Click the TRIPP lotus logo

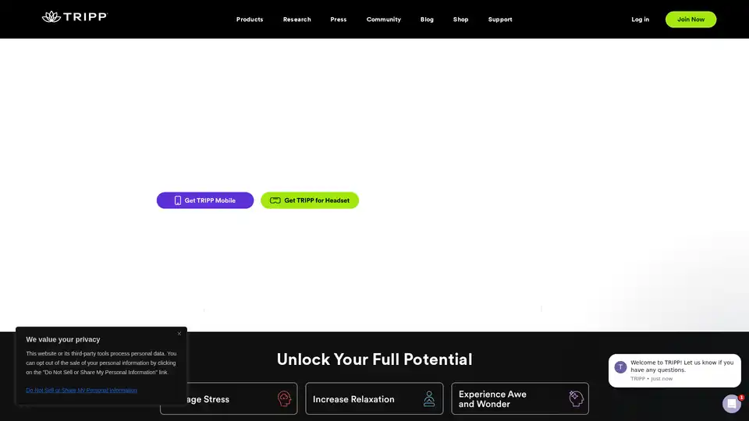click(x=51, y=17)
